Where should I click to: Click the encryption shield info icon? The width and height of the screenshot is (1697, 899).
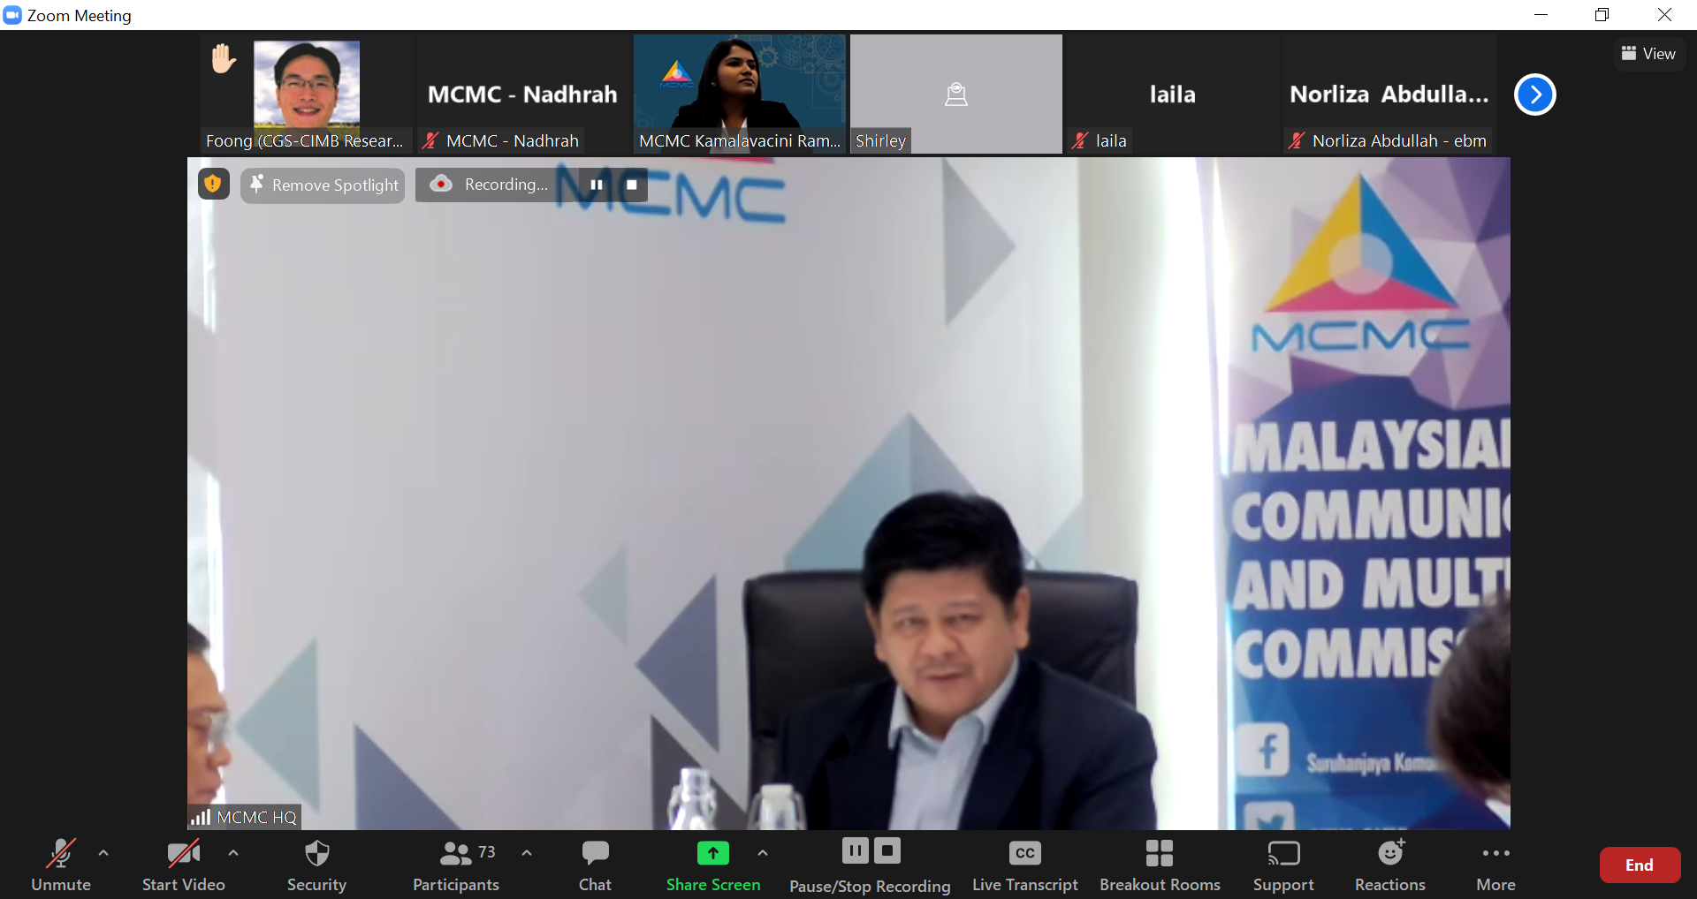coord(213,184)
